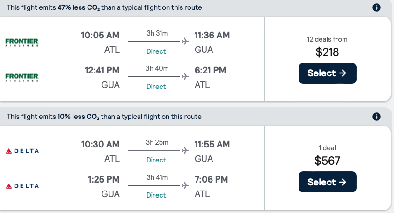Open the '12 deals from' link

point(327,39)
